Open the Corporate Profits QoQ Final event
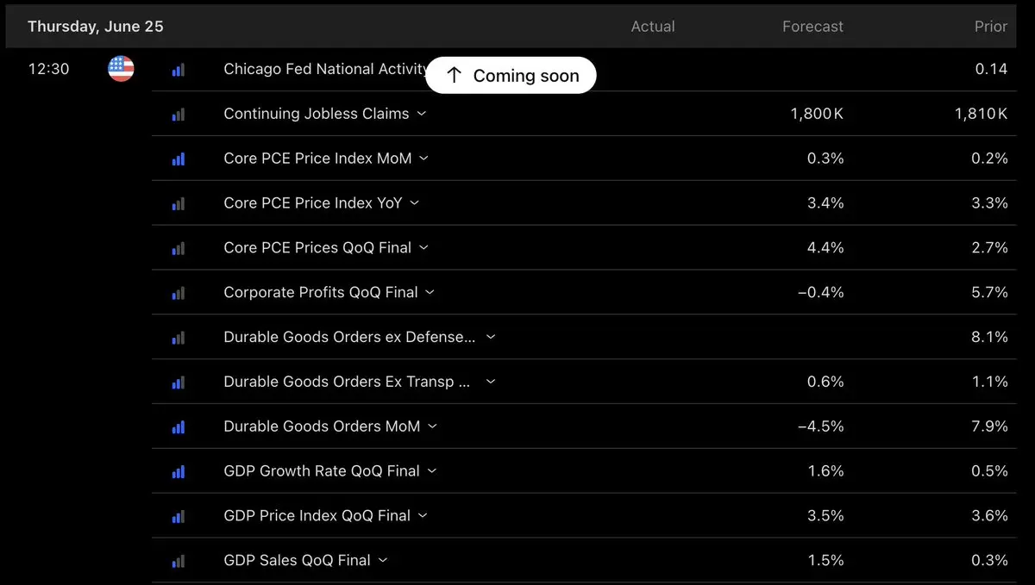The image size is (1035, 585). (321, 292)
